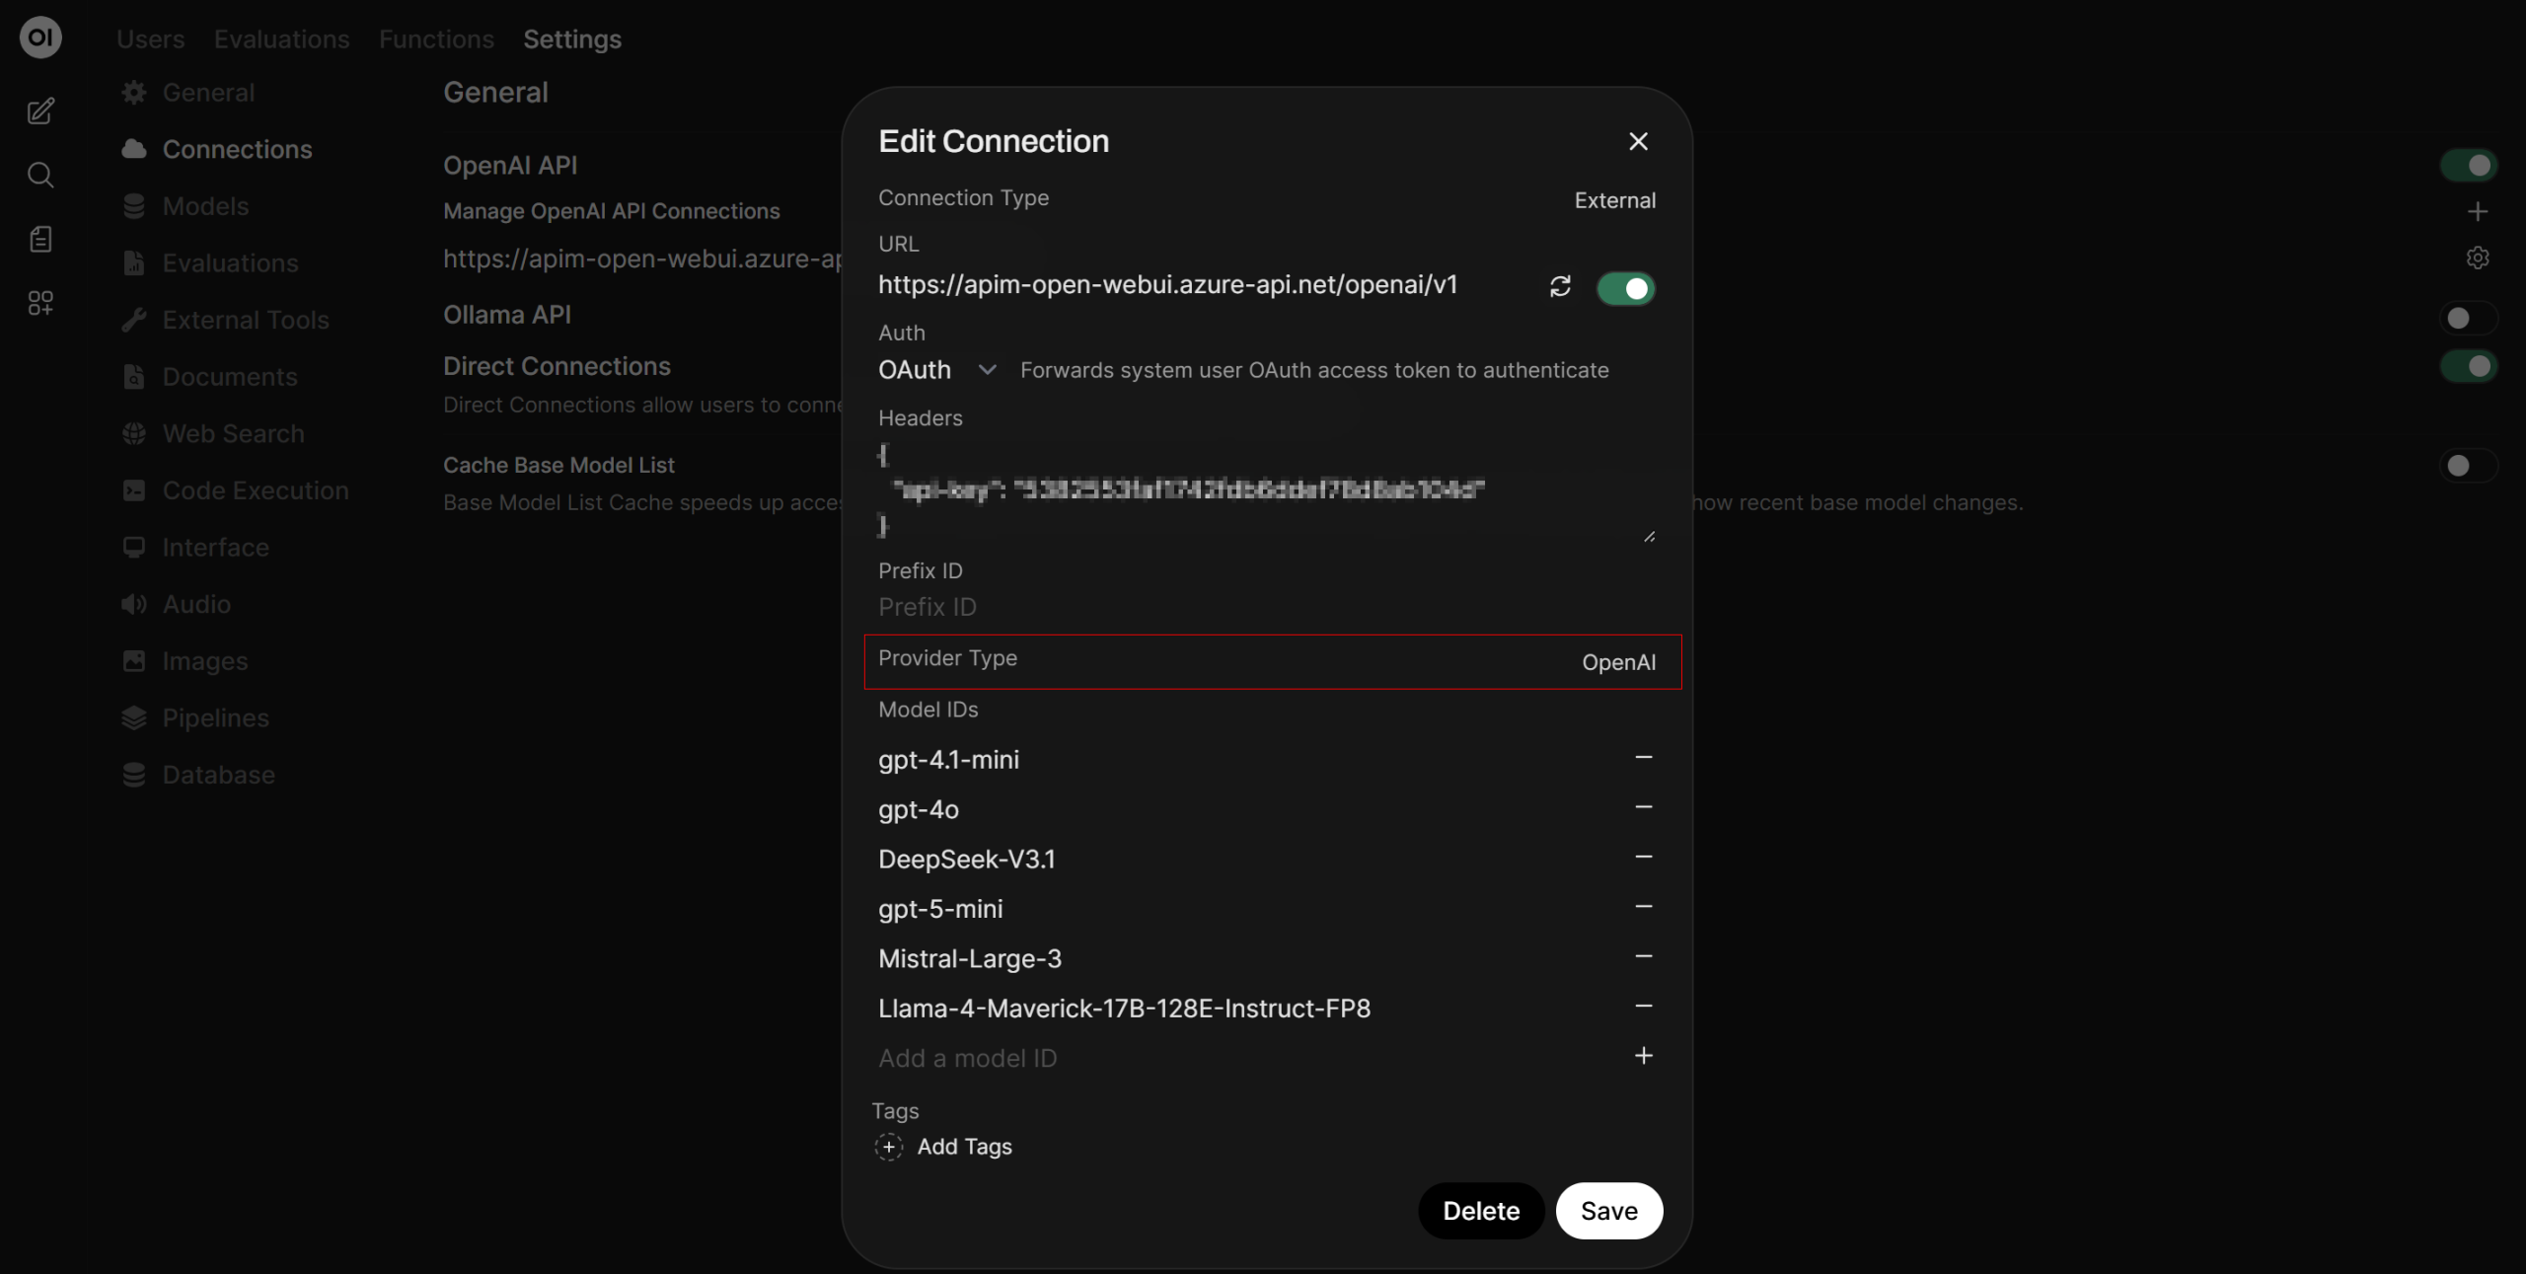2526x1274 pixels.
Task: Click the Add Tags plus circle icon
Action: pyautogui.click(x=888, y=1147)
